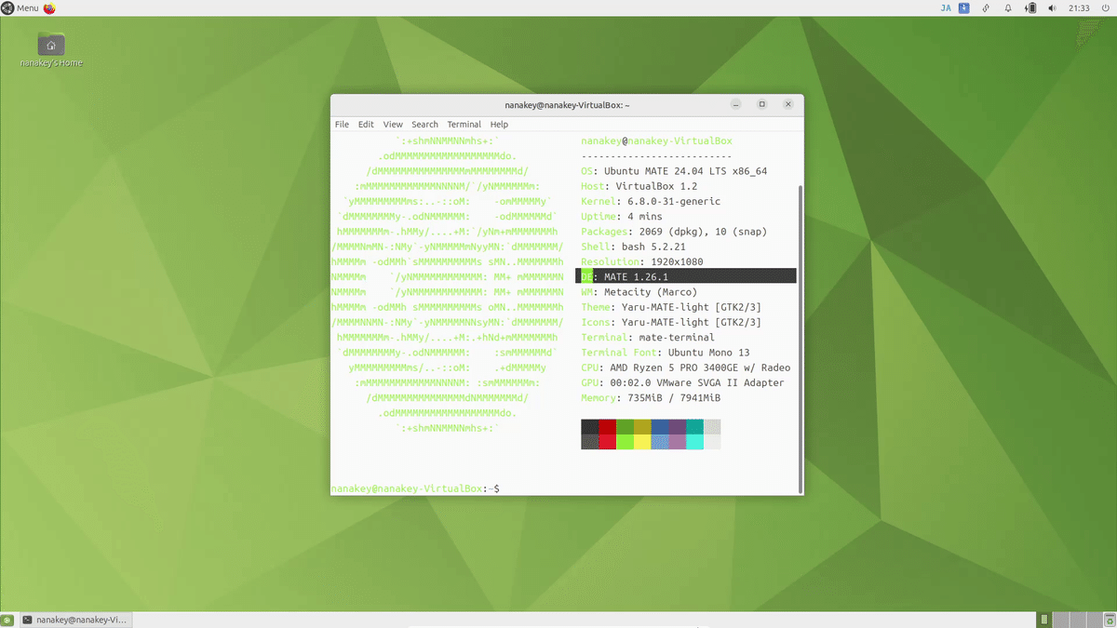The width and height of the screenshot is (1117, 628).
Task: Click the 'Memory: 735MiB / 7941MiB' line
Action: [651, 397]
